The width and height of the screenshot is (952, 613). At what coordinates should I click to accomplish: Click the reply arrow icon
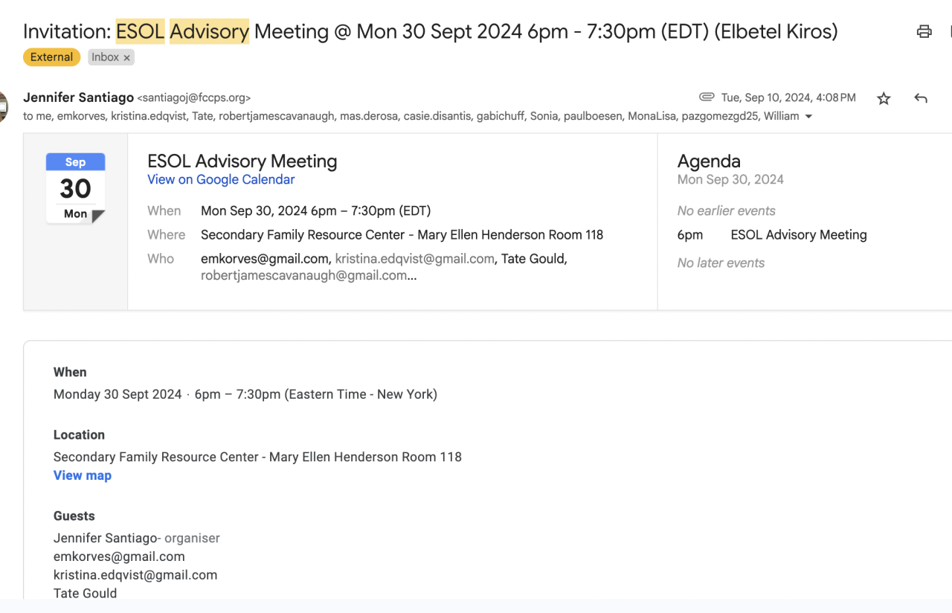tap(921, 98)
